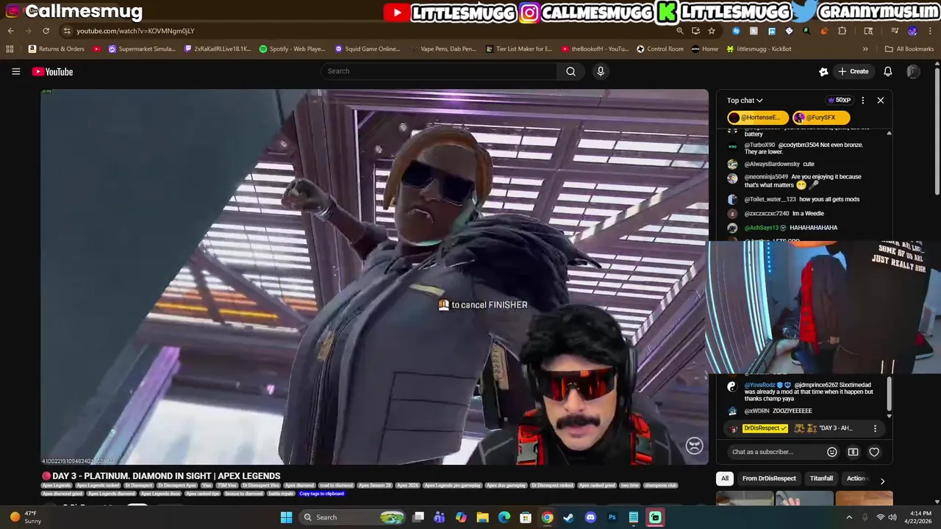Open All Bookmarks folder
941x529 pixels.
(x=909, y=49)
